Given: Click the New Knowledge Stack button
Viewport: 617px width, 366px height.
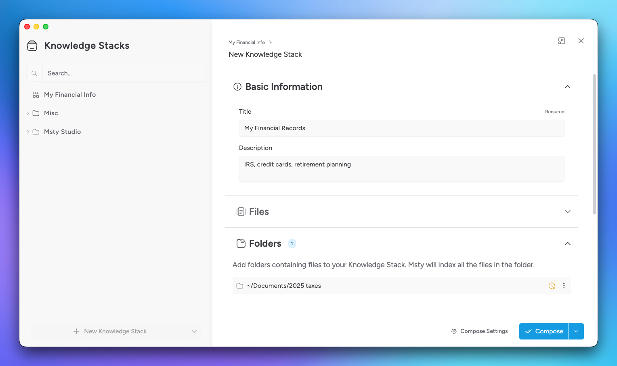Looking at the screenshot, I should (110, 331).
